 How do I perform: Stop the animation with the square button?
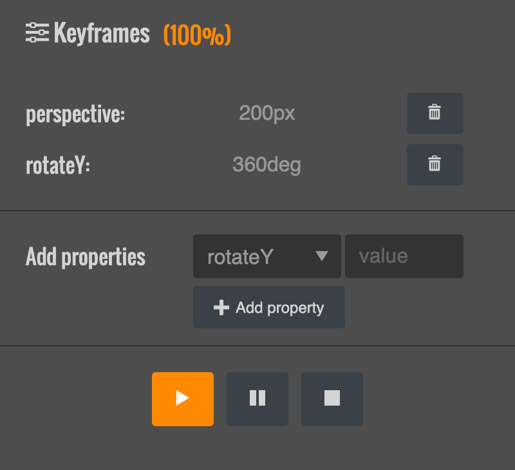(x=332, y=399)
